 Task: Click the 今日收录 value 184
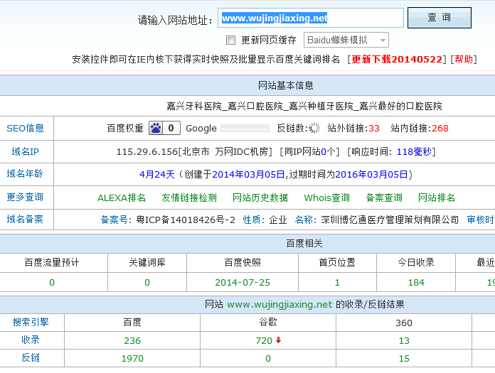tap(416, 283)
